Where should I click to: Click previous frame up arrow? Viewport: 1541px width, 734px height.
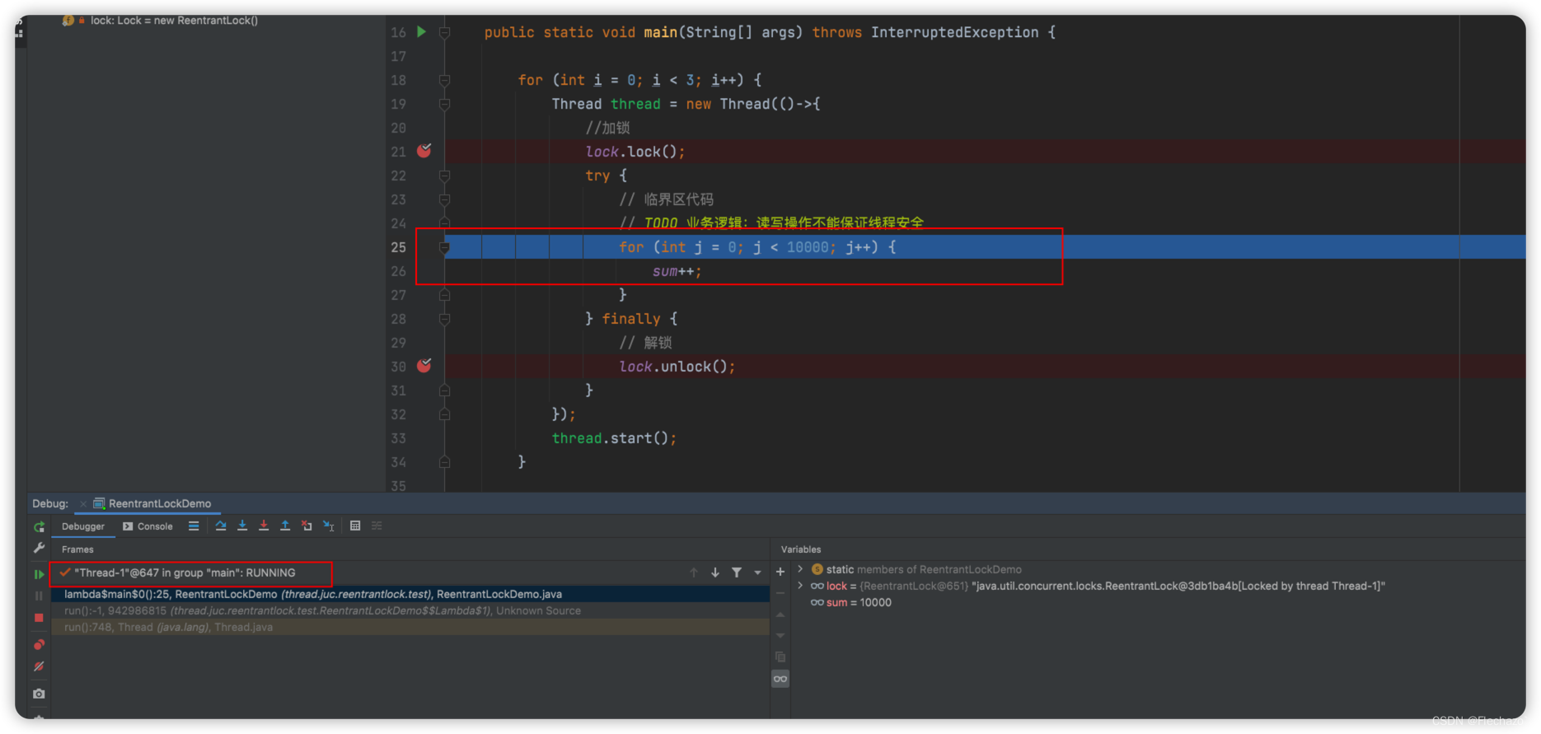click(694, 573)
